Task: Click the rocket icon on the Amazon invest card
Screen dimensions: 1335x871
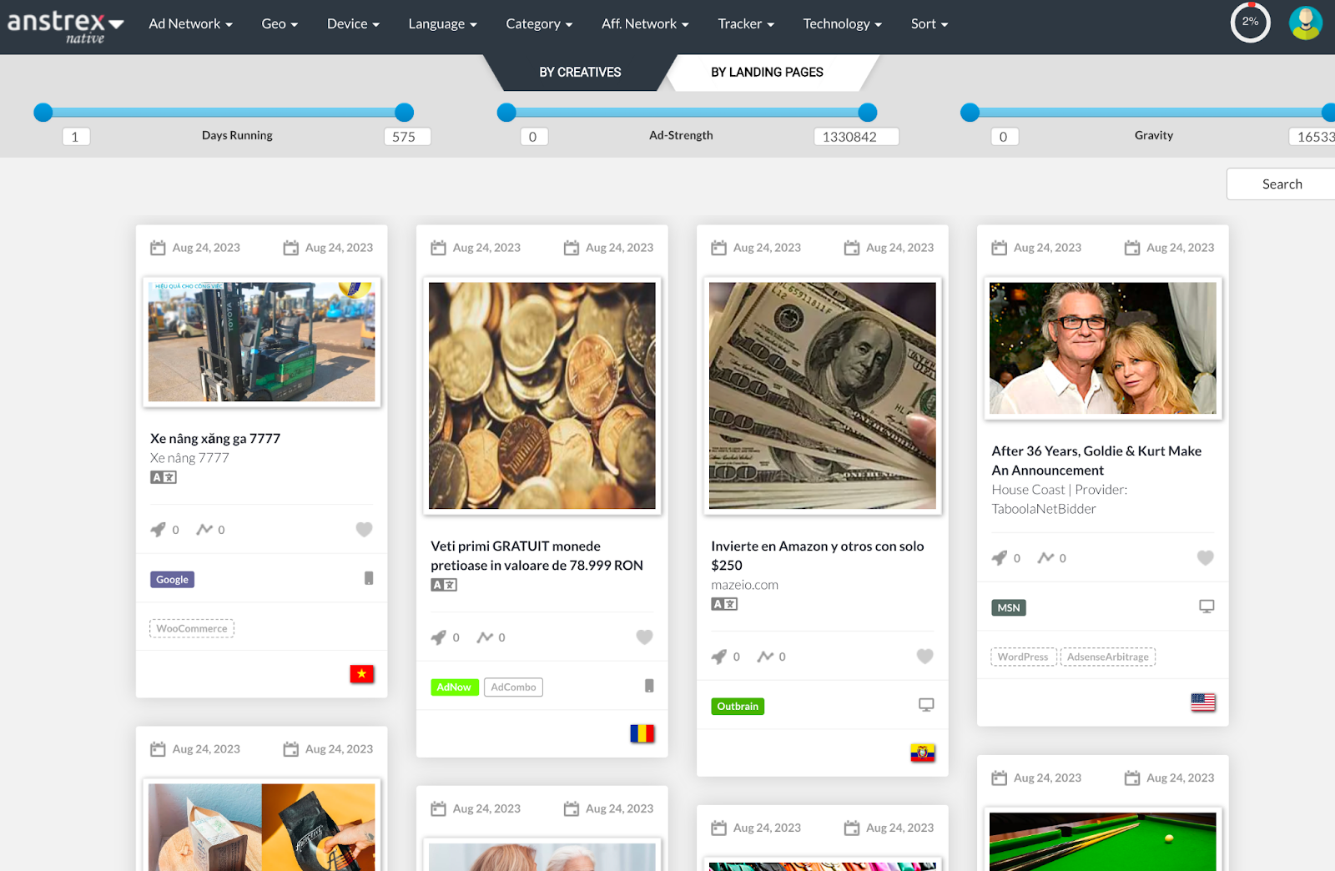Action: click(718, 656)
